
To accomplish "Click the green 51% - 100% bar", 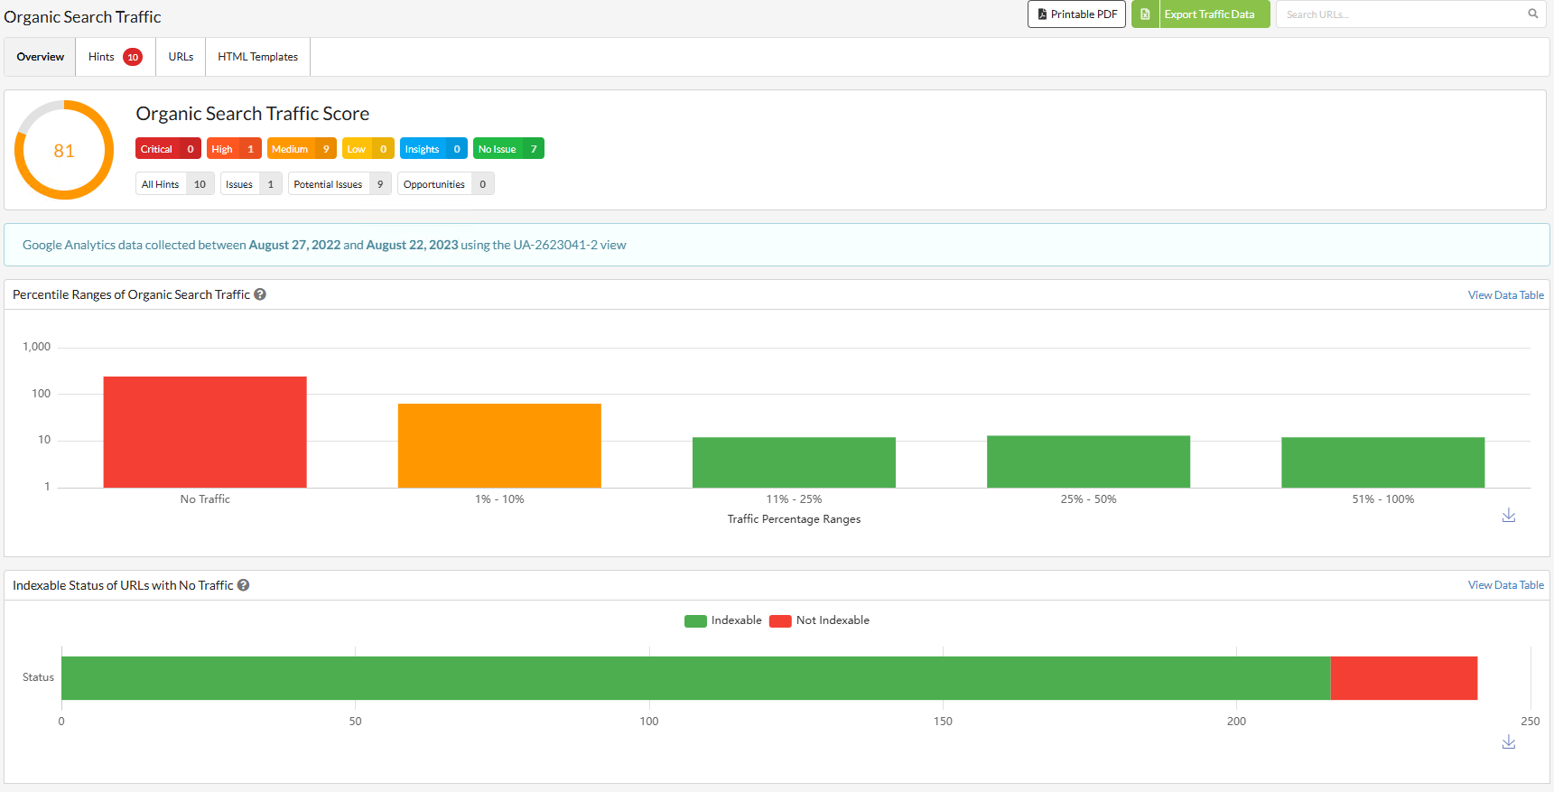I will pos(1382,462).
